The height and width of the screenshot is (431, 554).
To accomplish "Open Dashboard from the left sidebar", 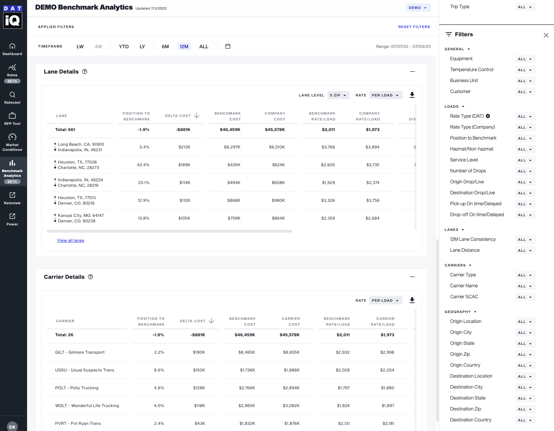I will point(12,50).
